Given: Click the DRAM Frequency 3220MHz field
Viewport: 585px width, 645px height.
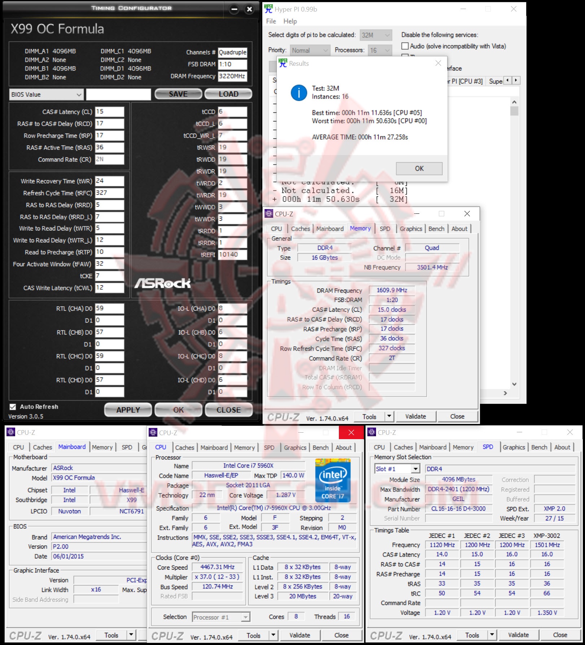Looking at the screenshot, I should coord(233,76).
